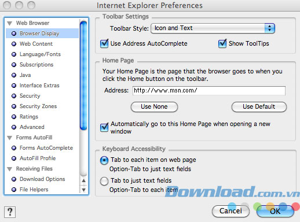Click the bullet icon beside Browser Display
The height and width of the screenshot is (222, 300).
(x=14, y=34)
